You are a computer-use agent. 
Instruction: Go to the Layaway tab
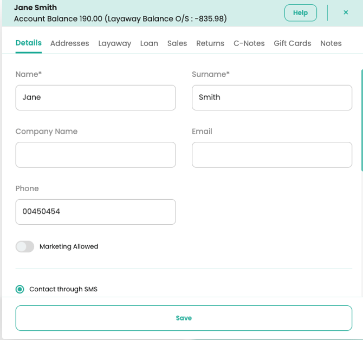pyautogui.click(x=114, y=43)
